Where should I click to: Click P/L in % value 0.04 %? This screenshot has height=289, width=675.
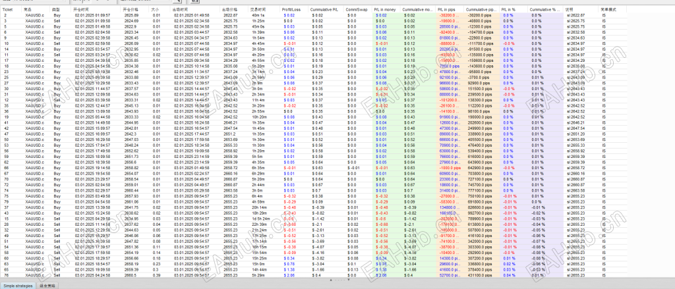pos(508,275)
